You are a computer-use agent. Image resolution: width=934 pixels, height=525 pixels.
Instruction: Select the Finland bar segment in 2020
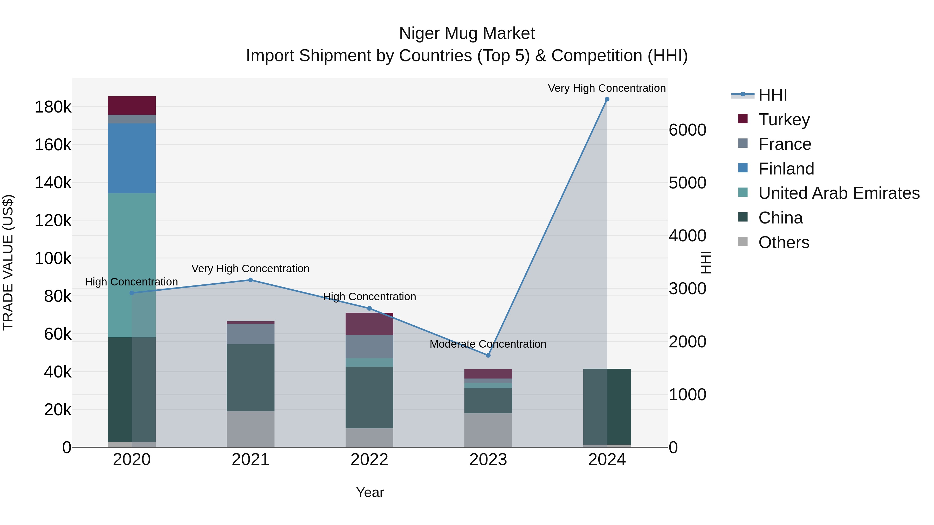132,158
